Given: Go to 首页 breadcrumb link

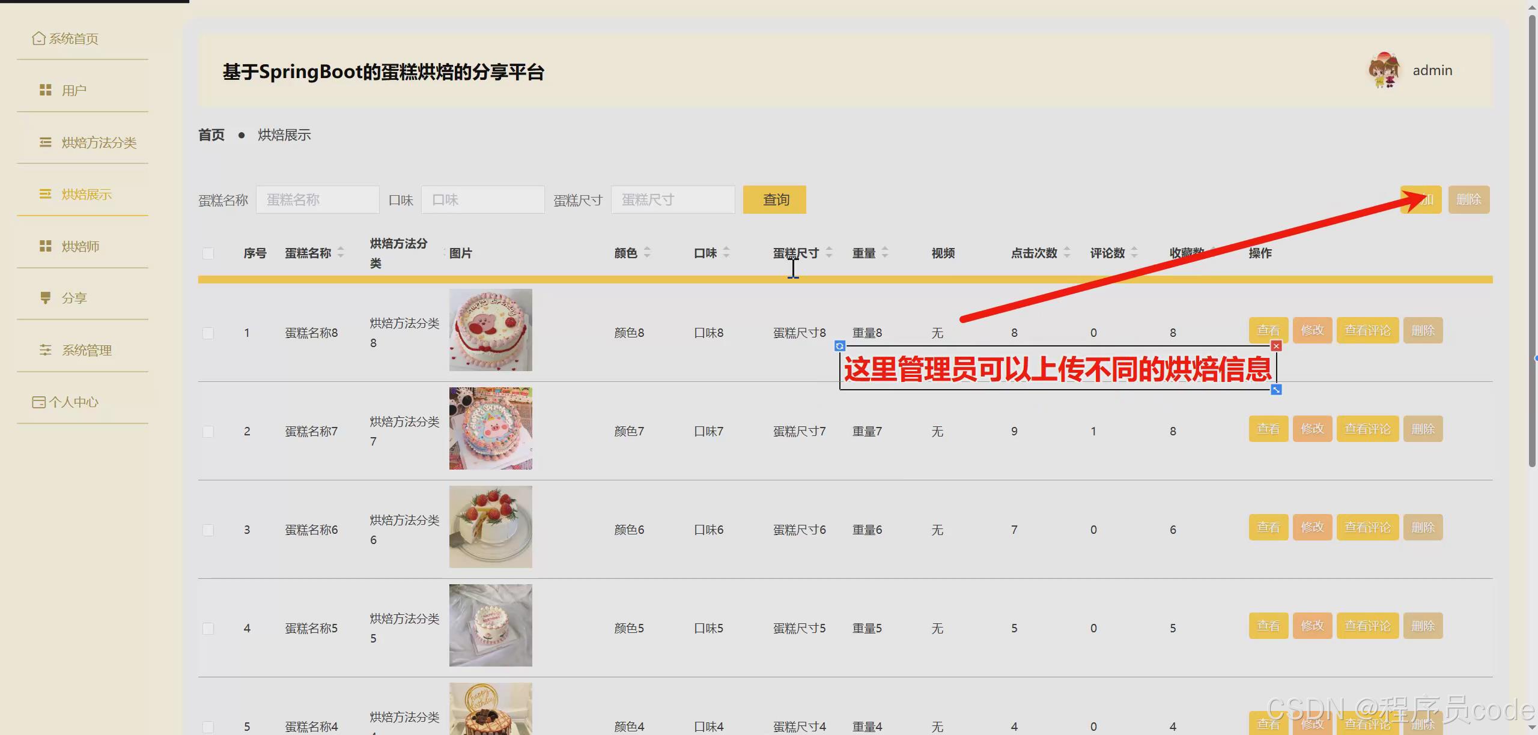Looking at the screenshot, I should [211, 135].
